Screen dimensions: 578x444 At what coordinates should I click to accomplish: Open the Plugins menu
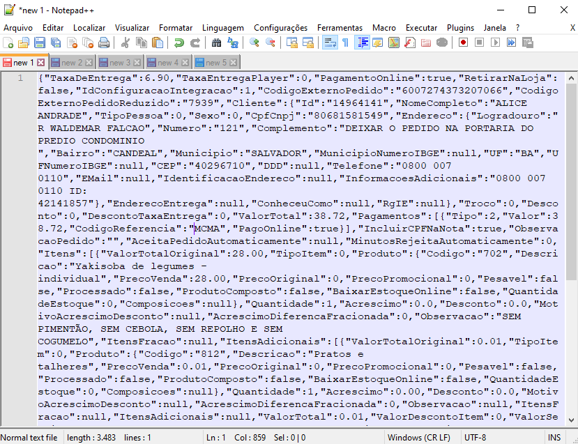pyautogui.click(x=460, y=28)
